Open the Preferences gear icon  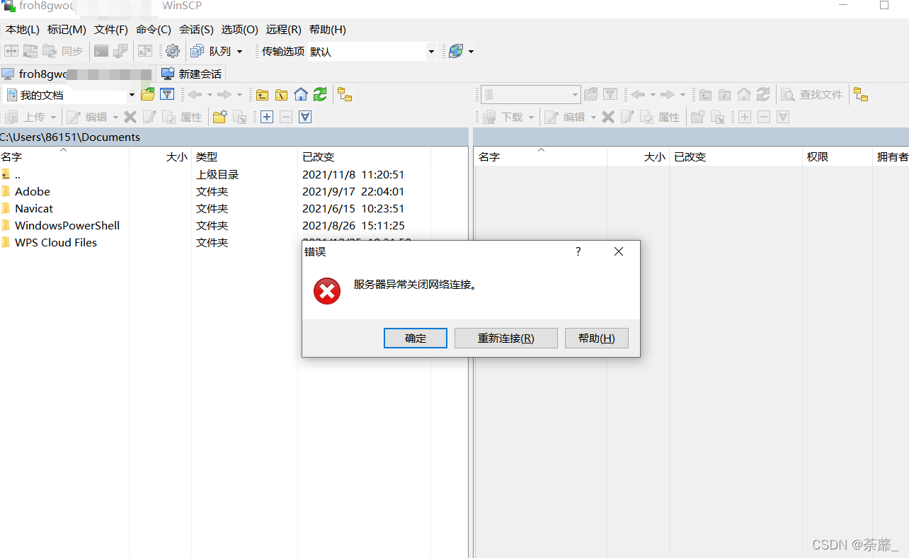[x=173, y=51]
